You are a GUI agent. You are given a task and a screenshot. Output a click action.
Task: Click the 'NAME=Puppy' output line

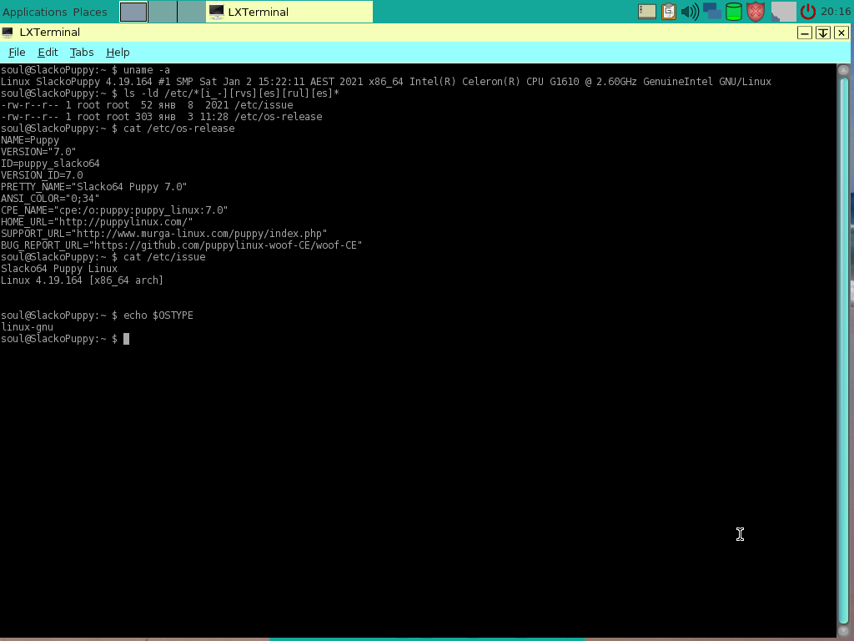pos(30,140)
